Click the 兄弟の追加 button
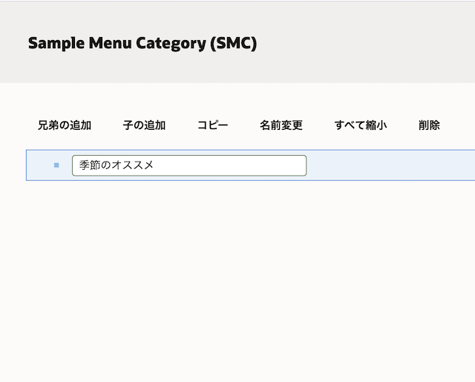475x382 pixels. 65,125
